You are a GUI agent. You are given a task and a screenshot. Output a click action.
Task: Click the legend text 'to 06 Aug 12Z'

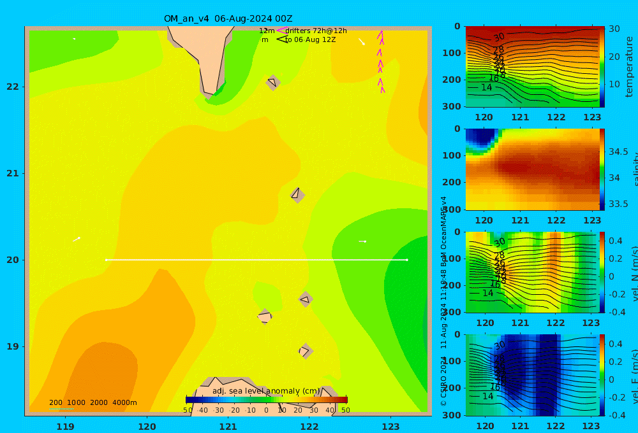[x=311, y=40]
